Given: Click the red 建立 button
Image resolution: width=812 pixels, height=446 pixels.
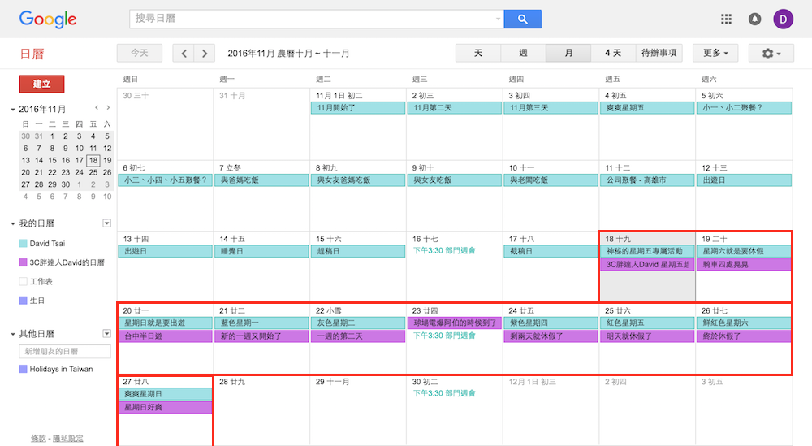Looking at the screenshot, I should (41, 84).
